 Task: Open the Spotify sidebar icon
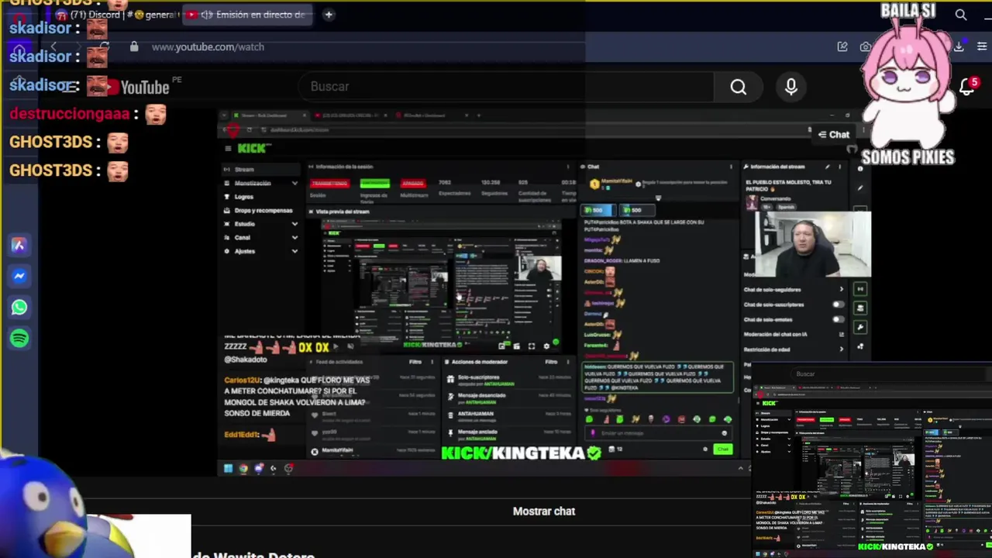pyautogui.click(x=19, y=339)
